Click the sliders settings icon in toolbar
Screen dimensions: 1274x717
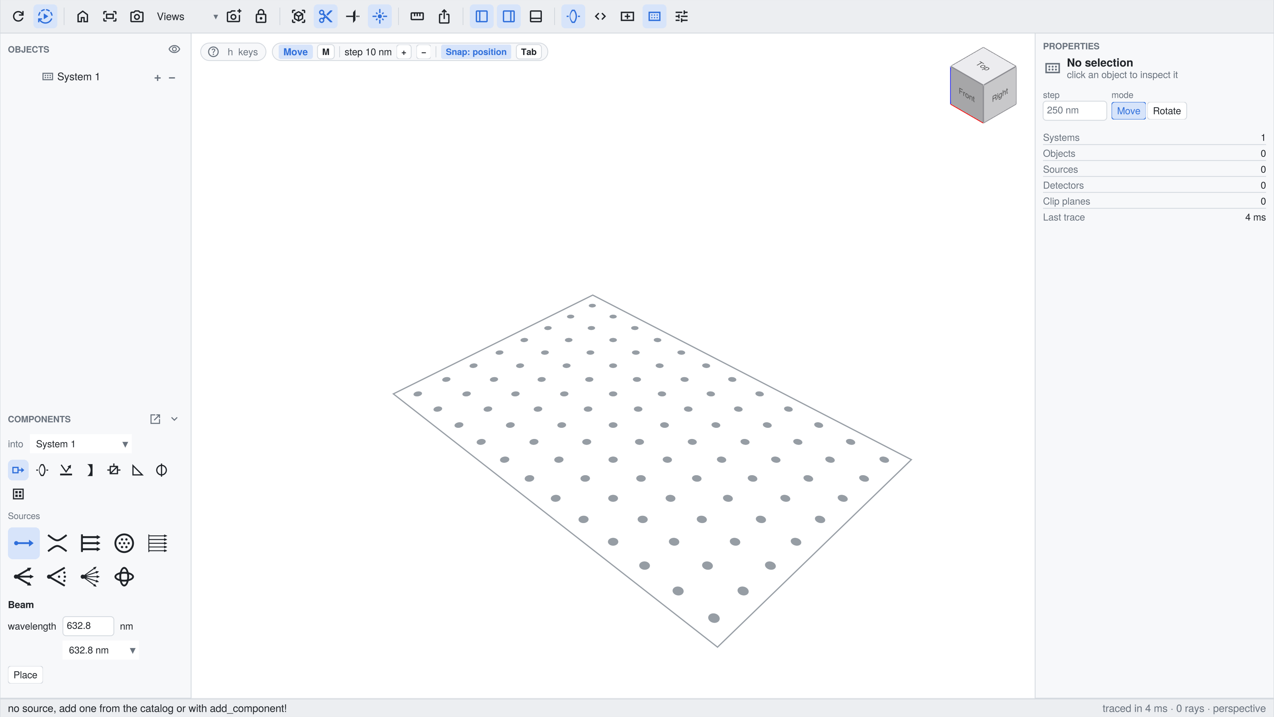tap(682, 16)
